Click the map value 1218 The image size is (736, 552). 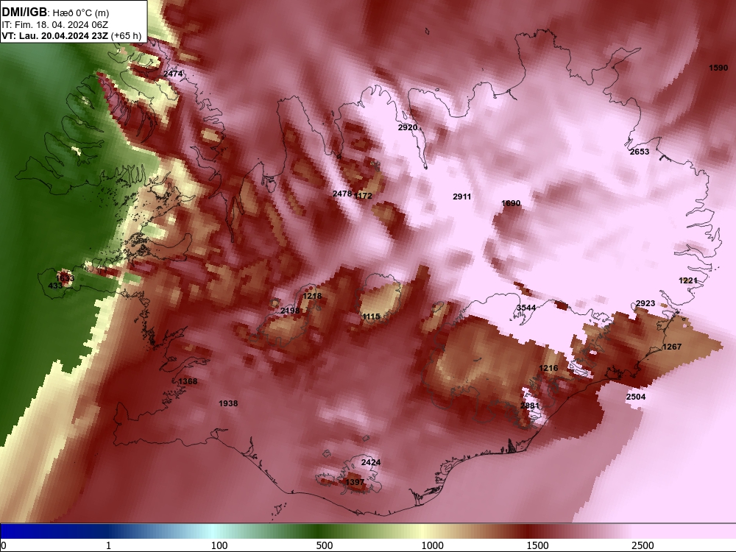312,296
